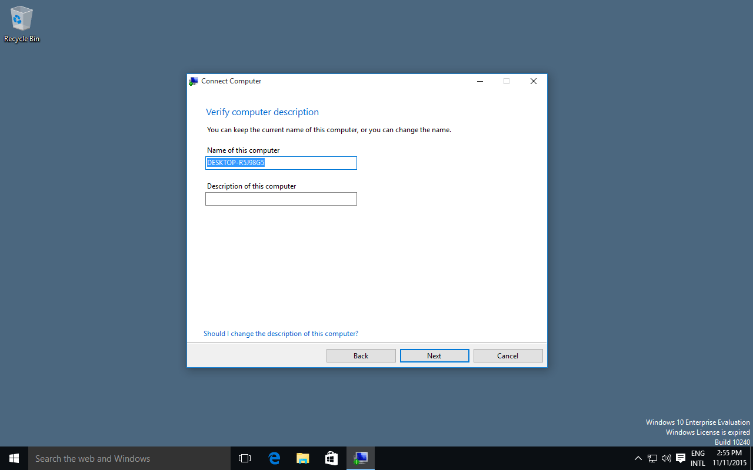Cancel the Connect Computer wizard
The width and height of the screenshot is (753, 470).
(x=508, y=355)
